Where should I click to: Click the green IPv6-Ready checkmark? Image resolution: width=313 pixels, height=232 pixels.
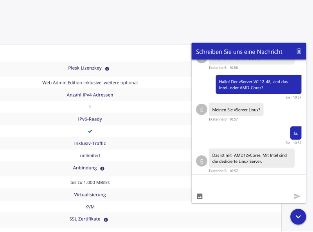coord(90,131)
